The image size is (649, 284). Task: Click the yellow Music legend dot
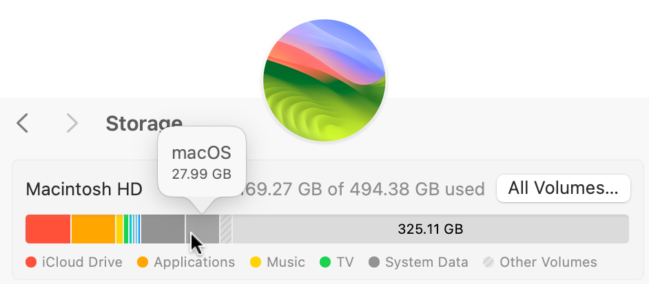[255, 262]
